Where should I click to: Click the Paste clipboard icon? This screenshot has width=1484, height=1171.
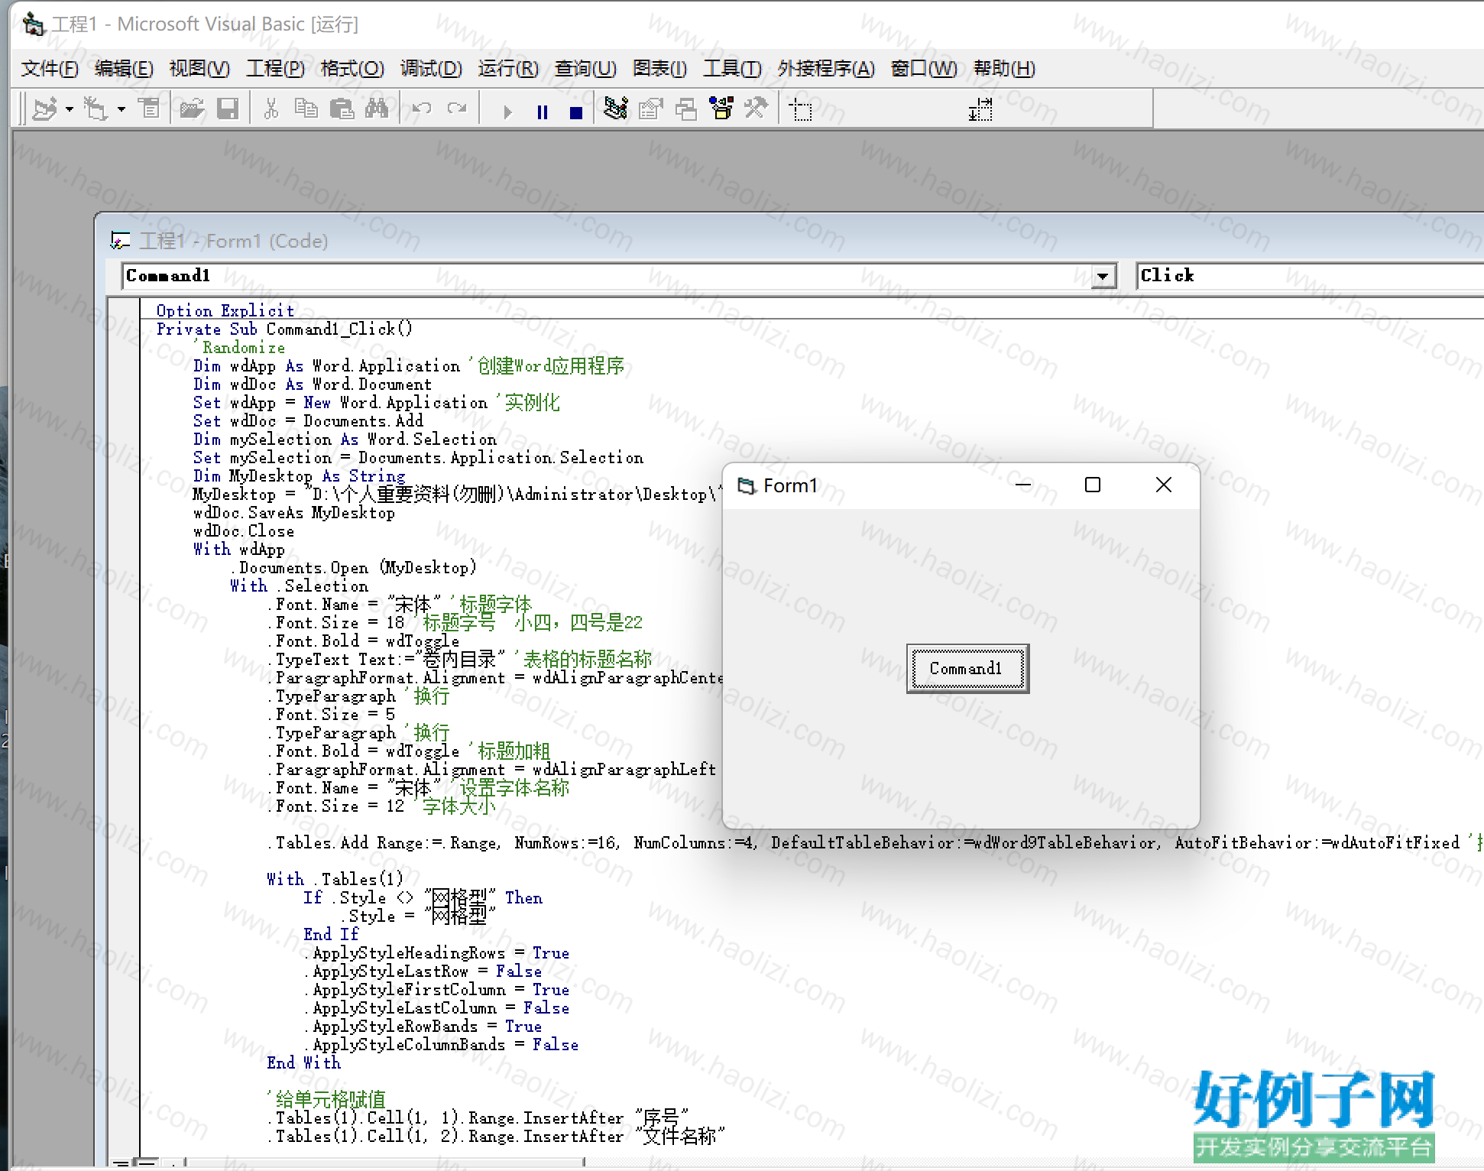pos(342,109)
